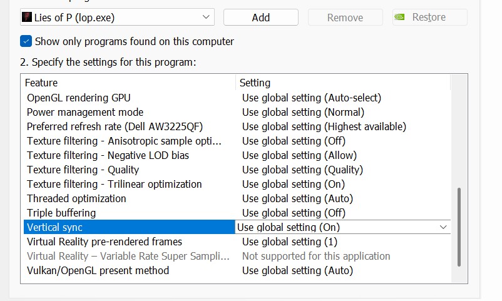
Task: Select Virtual Reality pre-rendered frames feature
Action: [105, 242]
